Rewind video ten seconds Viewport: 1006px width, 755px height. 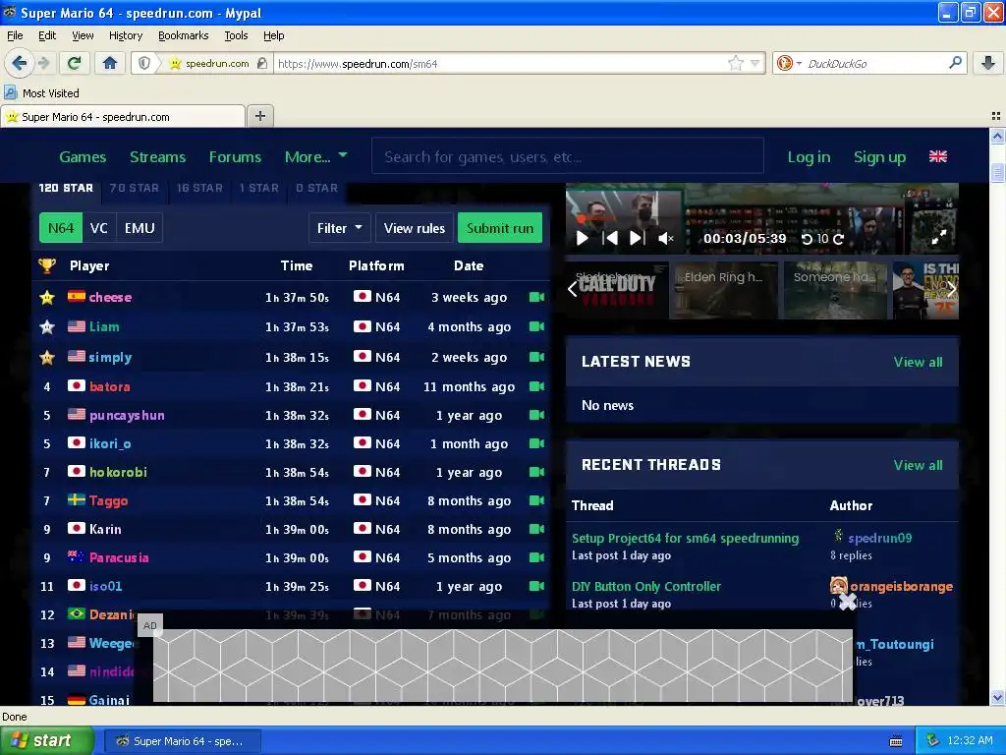pyautogui.click(x=808, y=239)
